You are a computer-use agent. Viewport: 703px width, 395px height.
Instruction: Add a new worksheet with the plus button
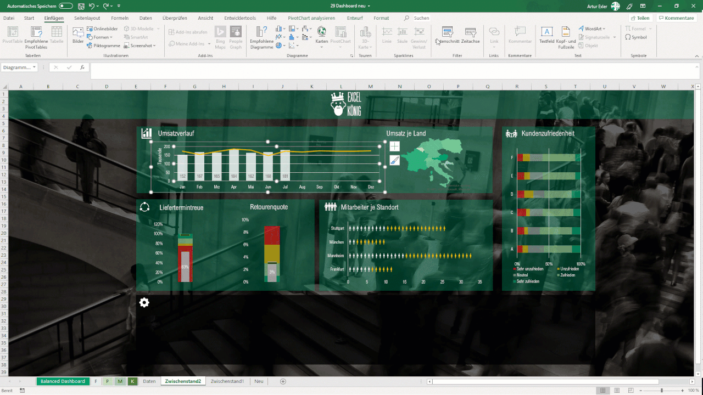(x=282, y=381)
